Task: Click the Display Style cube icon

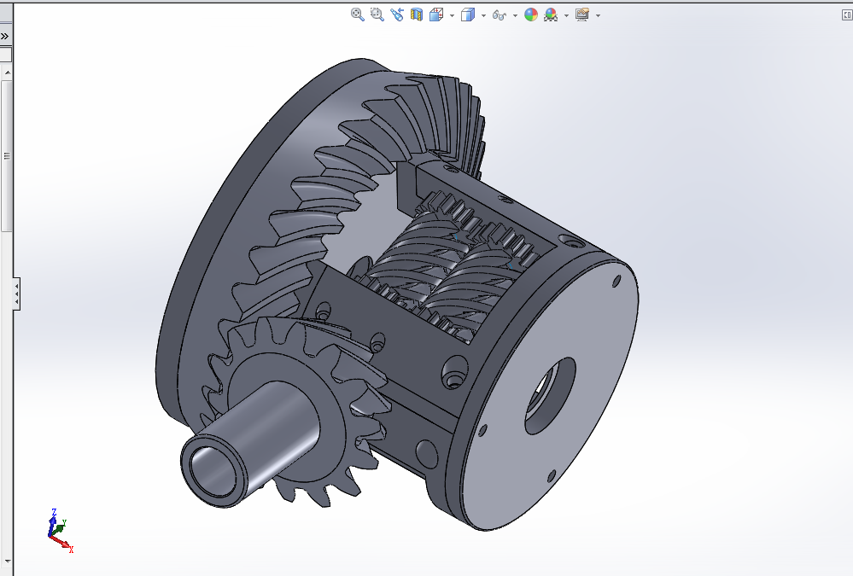Action: pyautogui.click(x=468, y=15)
